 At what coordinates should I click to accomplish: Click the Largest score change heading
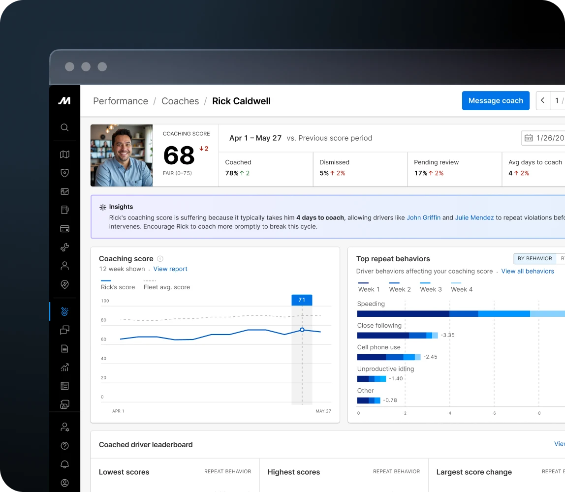(474, 472)
